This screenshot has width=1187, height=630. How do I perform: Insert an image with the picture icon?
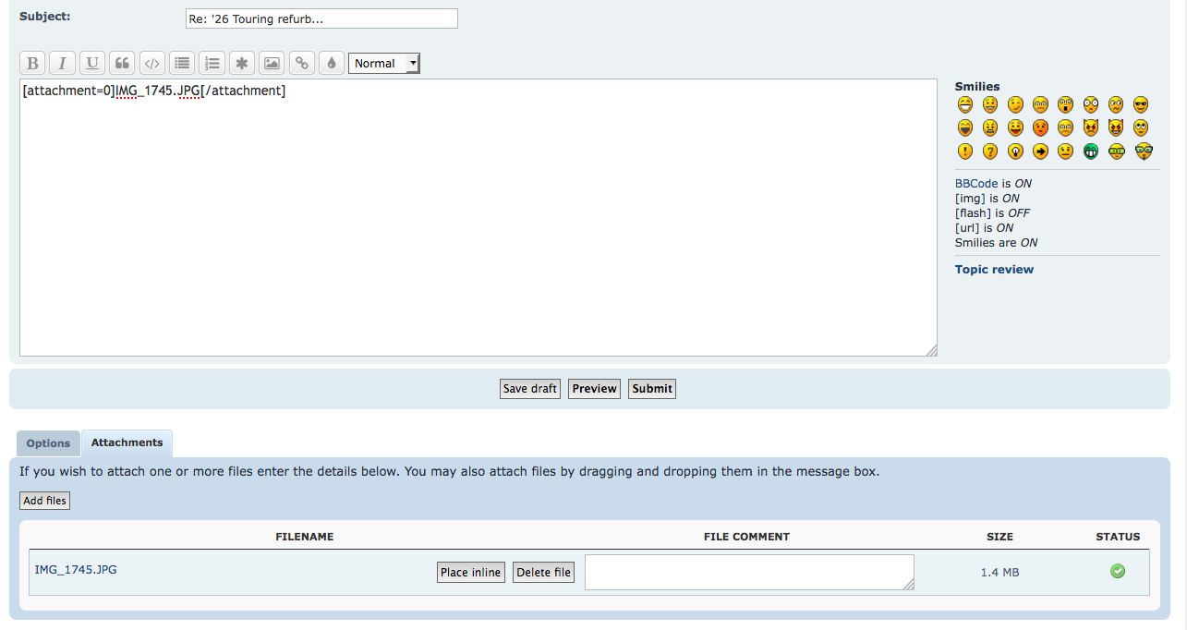[272, 63]
